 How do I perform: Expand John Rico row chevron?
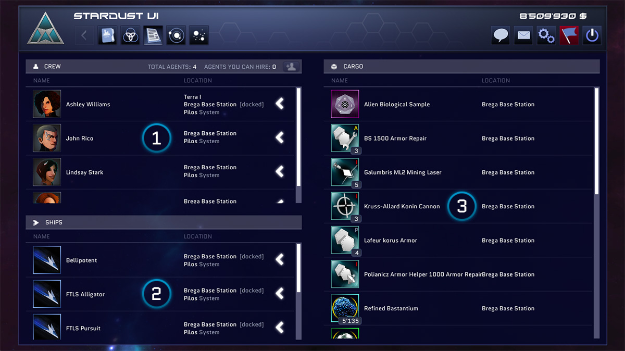click(x=280, y=137)
